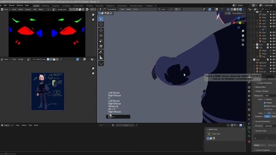The height and width of the screenshot is (155, 276).
Task: Click the 3D viewport zoom magnifier icon
Action: (243, 31)
